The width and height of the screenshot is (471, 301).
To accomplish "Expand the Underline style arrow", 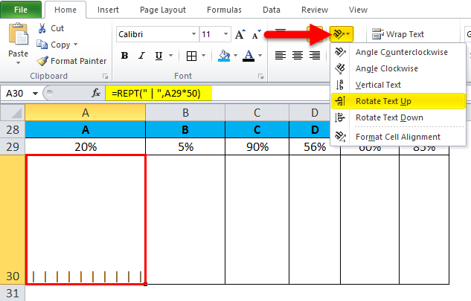I will [x=170, y=56].
